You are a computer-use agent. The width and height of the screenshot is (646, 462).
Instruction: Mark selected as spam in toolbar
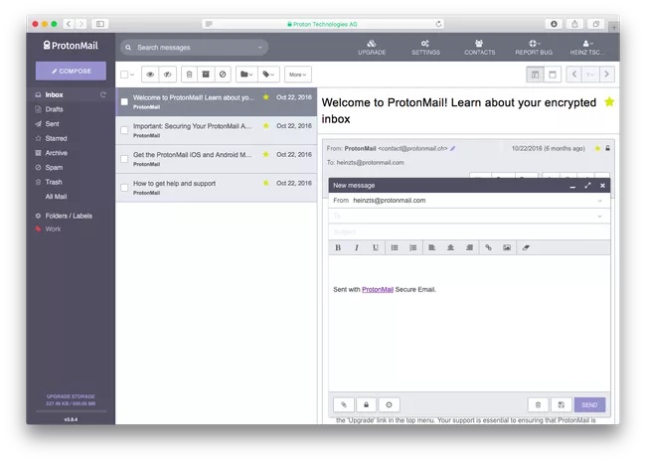pos(223,75)
